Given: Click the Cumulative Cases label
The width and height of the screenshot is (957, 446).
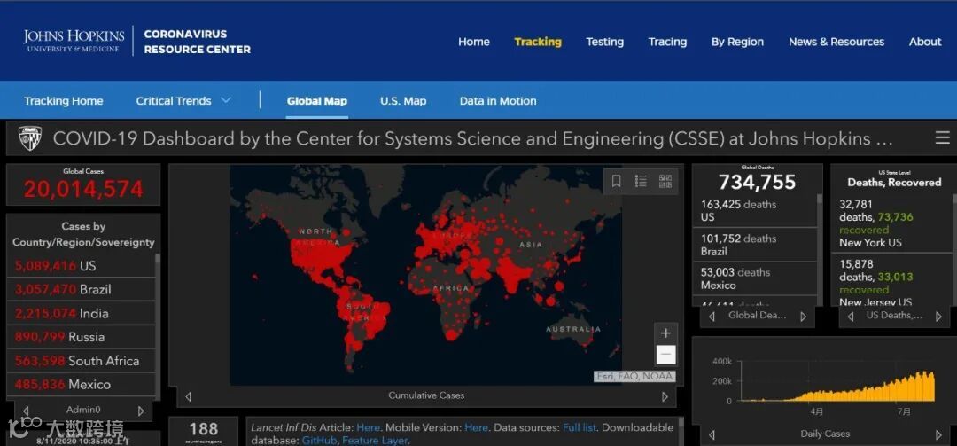Looking at the screenshot, I should pos(426,395).
